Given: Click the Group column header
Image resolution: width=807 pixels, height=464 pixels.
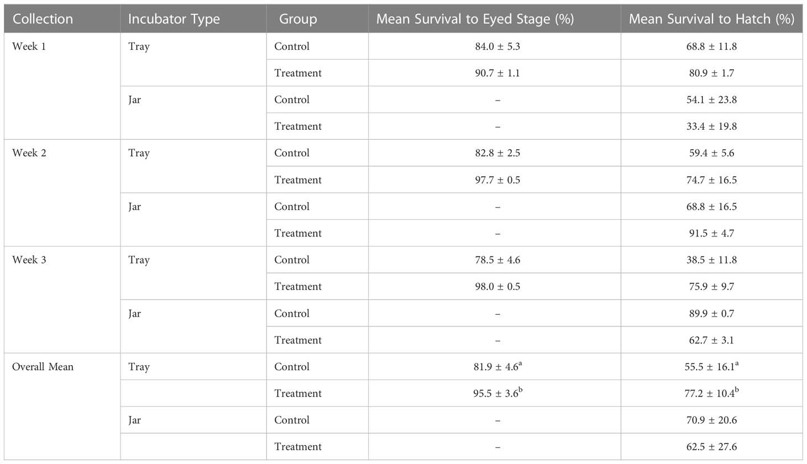Looking at the screenshot, I should [x=298, y=19].
